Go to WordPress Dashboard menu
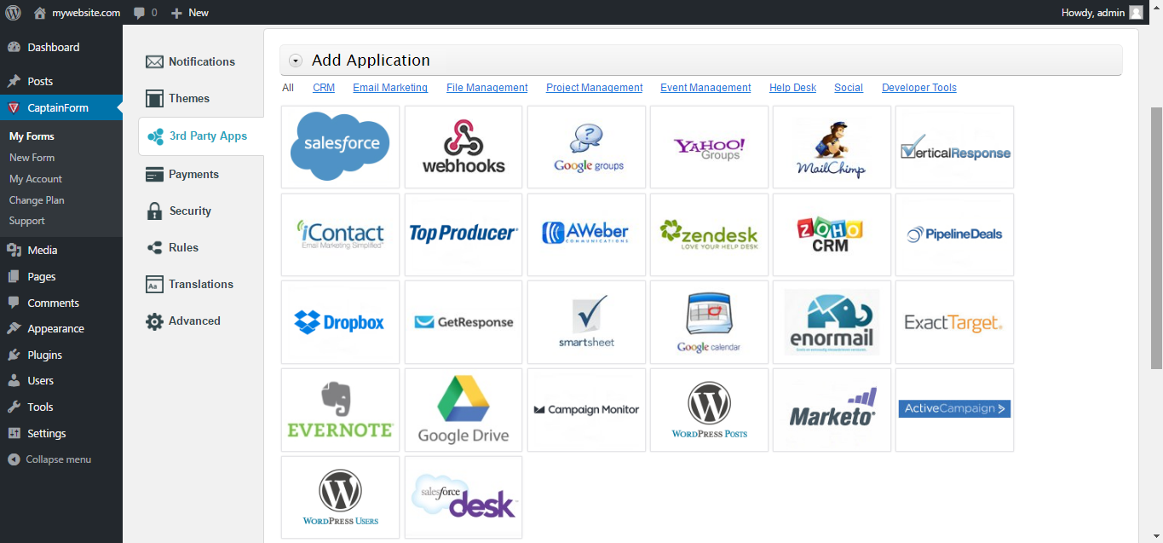This screenshot has width=1163, height=543. [61, 47]
